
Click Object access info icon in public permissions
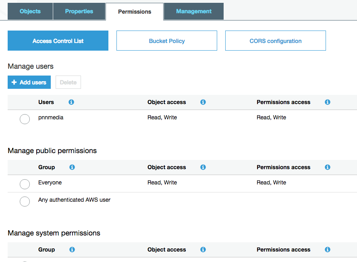pyautogui.click(x=203, y=167)
